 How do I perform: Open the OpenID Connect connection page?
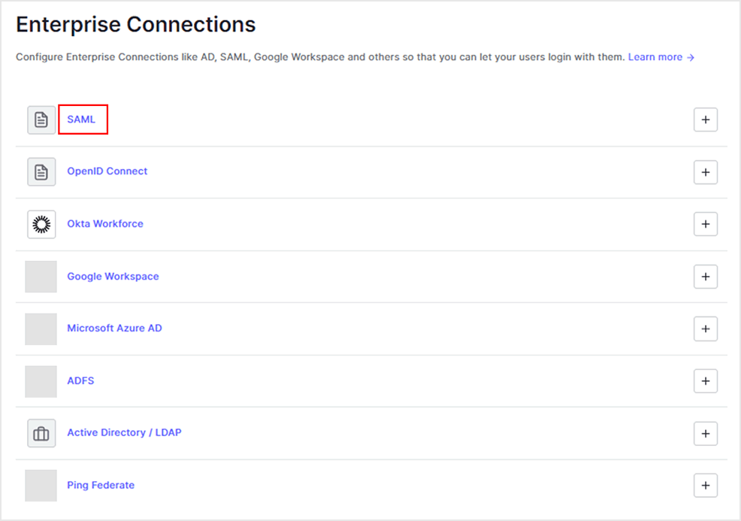pos(107,171)
